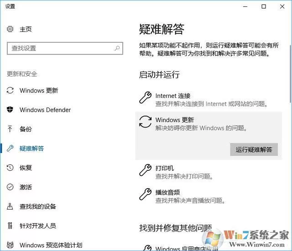Click the vertical scrollbar on right edge
Screen dimensions: 292x251
[x=291, y=74]
